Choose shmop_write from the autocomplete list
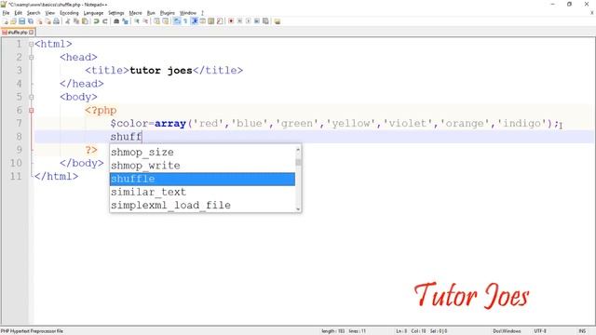The image size is (596, 335). click(202, 166)
